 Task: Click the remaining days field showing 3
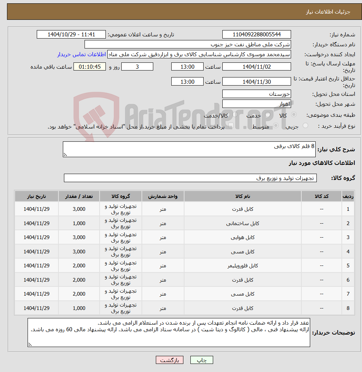137,67
